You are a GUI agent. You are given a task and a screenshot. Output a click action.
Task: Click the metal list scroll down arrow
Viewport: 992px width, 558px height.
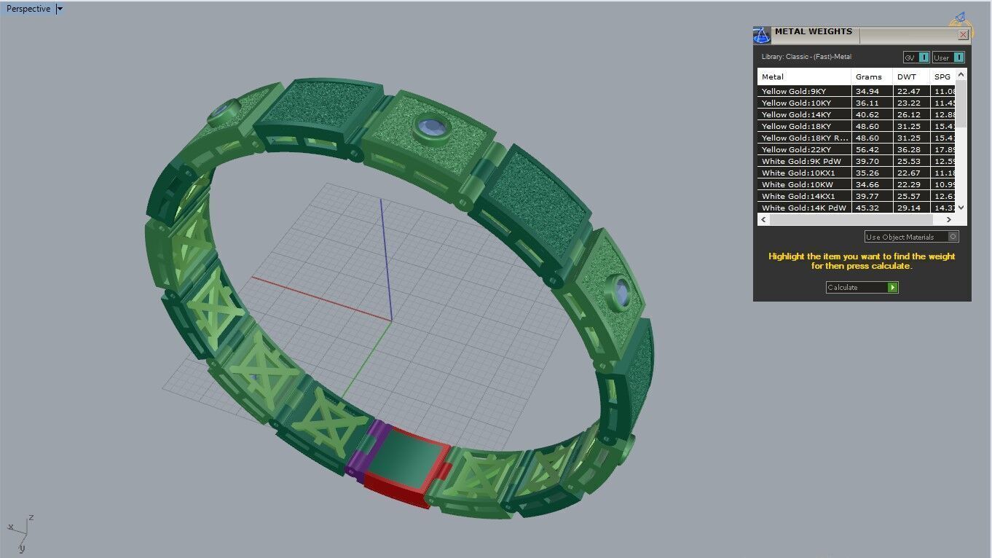961,208
